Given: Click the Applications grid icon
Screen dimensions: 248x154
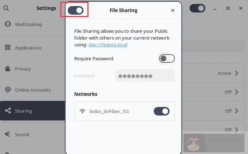Looking at the screenshot, I should (x=8, y=47).
